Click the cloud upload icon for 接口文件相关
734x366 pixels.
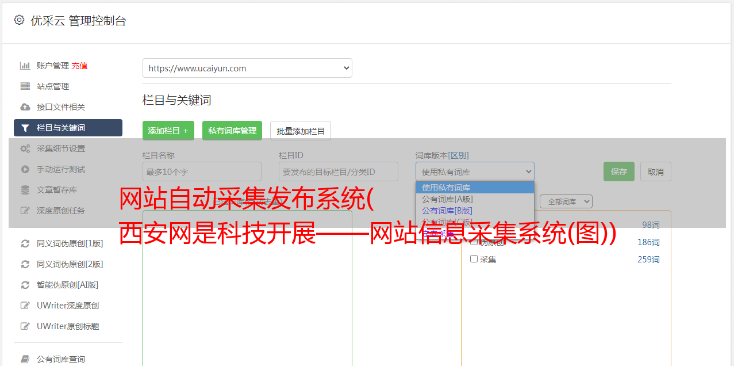coord(25,107)
